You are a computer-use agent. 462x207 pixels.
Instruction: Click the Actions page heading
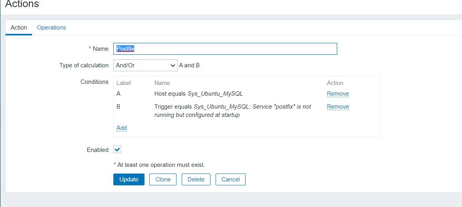pos(22,5)
